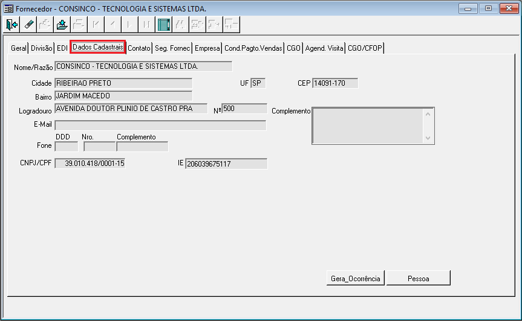
Task: Click the second-to-last disabled toolbar icon
Action: (214, 25)
